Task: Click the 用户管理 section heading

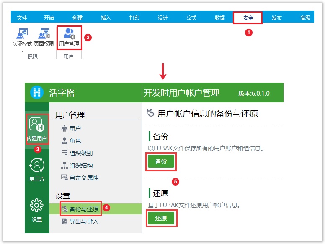Action: point(70,115)
